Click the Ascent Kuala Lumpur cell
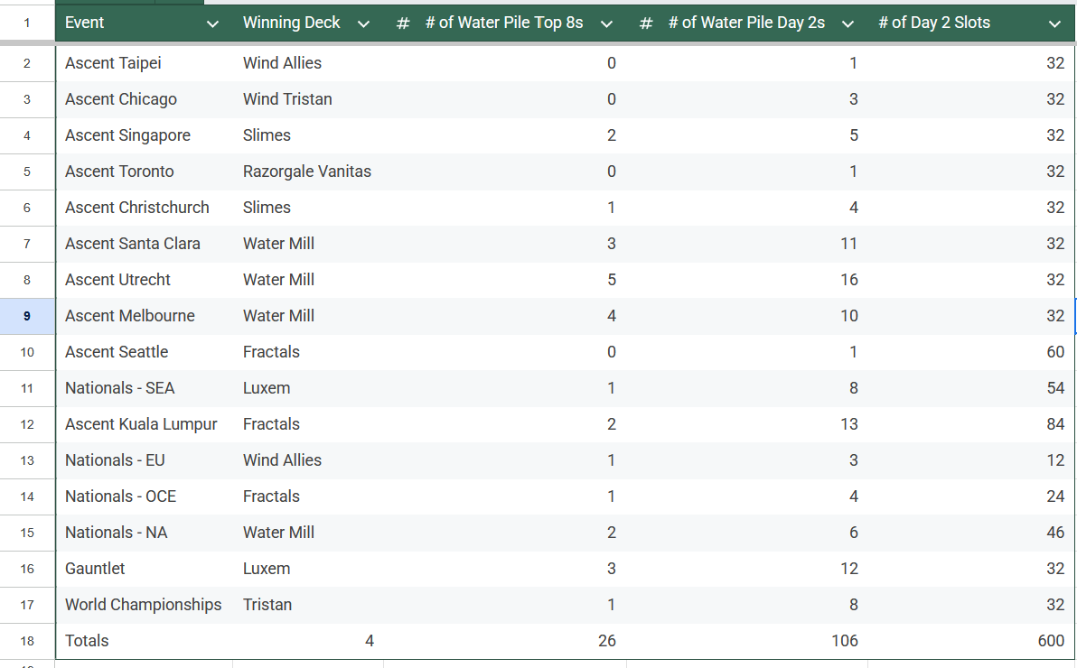1077x668 pixels. 145,423
